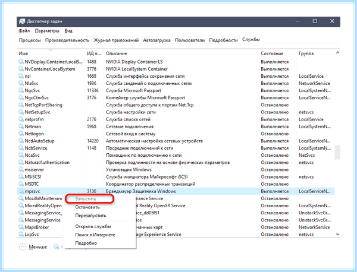Viewport: 357px width, 272px height.
Task: Choose Остановить in the context menu
Action: (x=87, y=207)
